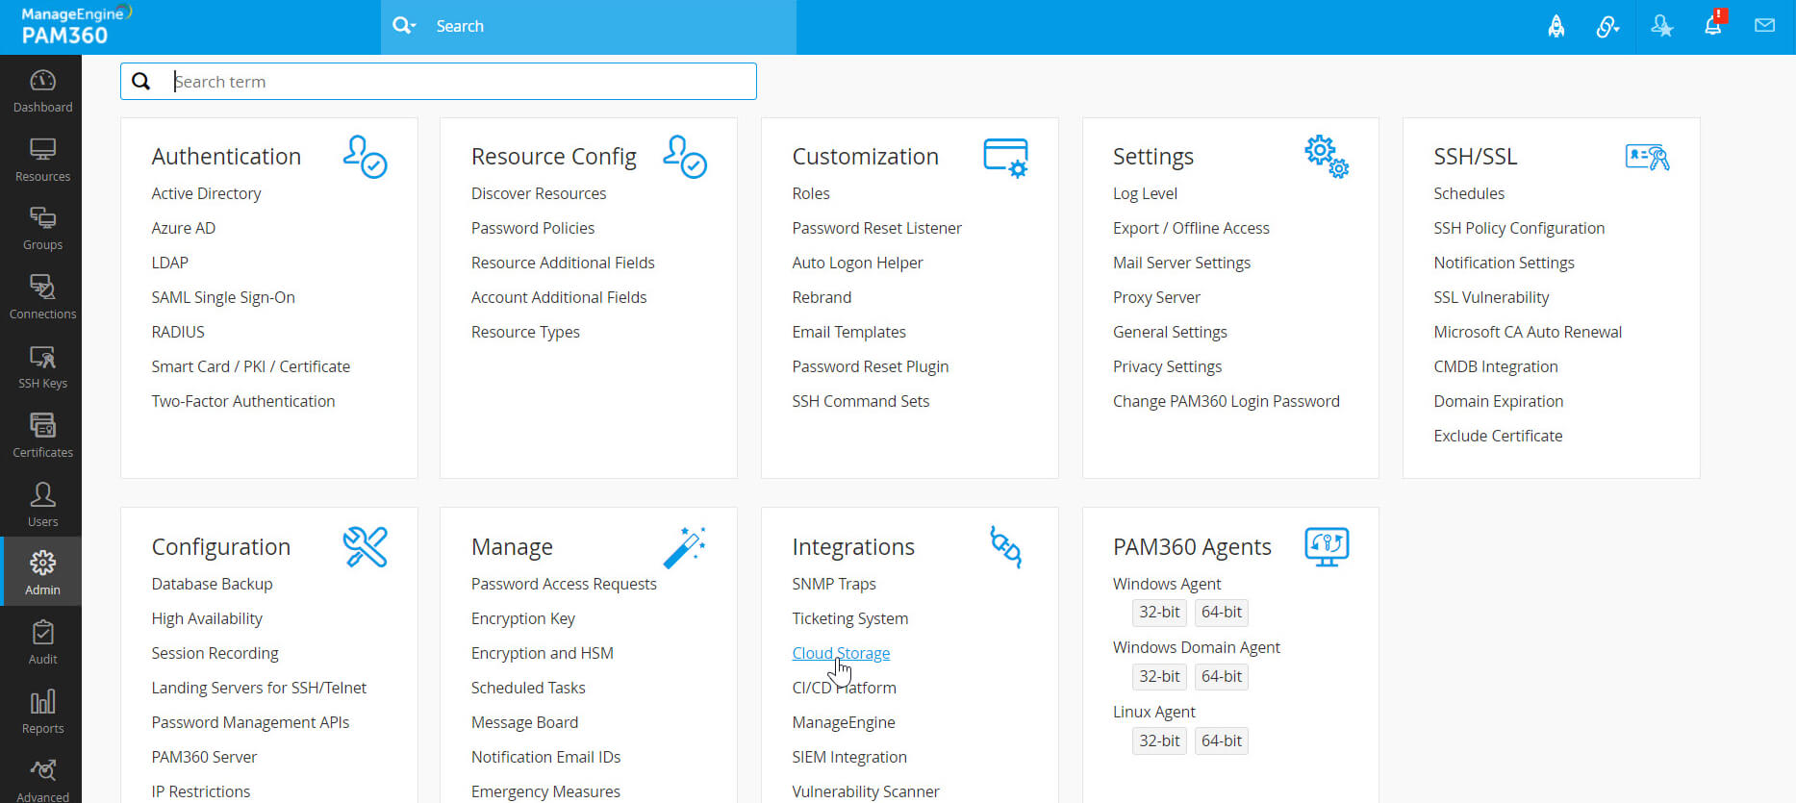This screenshot has width=1796, height=803.
Task: Open Two-Factor Authentication
Action: pyautogui.click(x=243, y=401)
